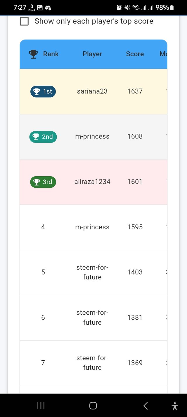The image size is (187, 417).
Task: Select the 3rd place trophy badge
Action: coord(43,182)
